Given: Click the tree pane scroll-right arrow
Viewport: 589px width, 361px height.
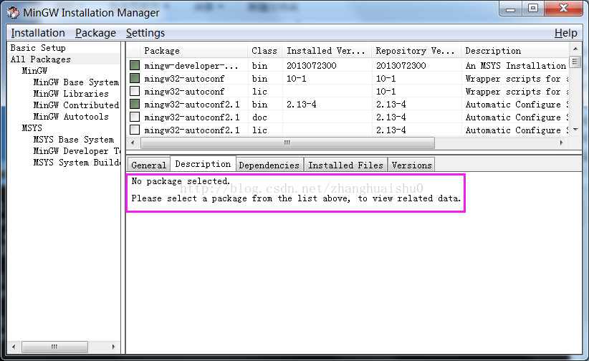Looking at the screenshot, I should click(x=113, y=347).
